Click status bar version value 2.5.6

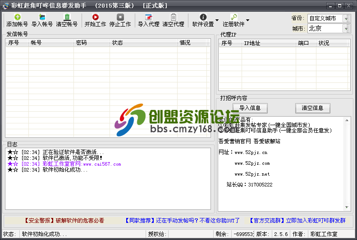click(281, 234)
